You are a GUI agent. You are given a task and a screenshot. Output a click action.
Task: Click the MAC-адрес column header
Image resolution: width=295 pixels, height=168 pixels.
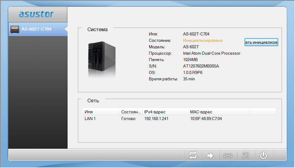click(201, 112)
